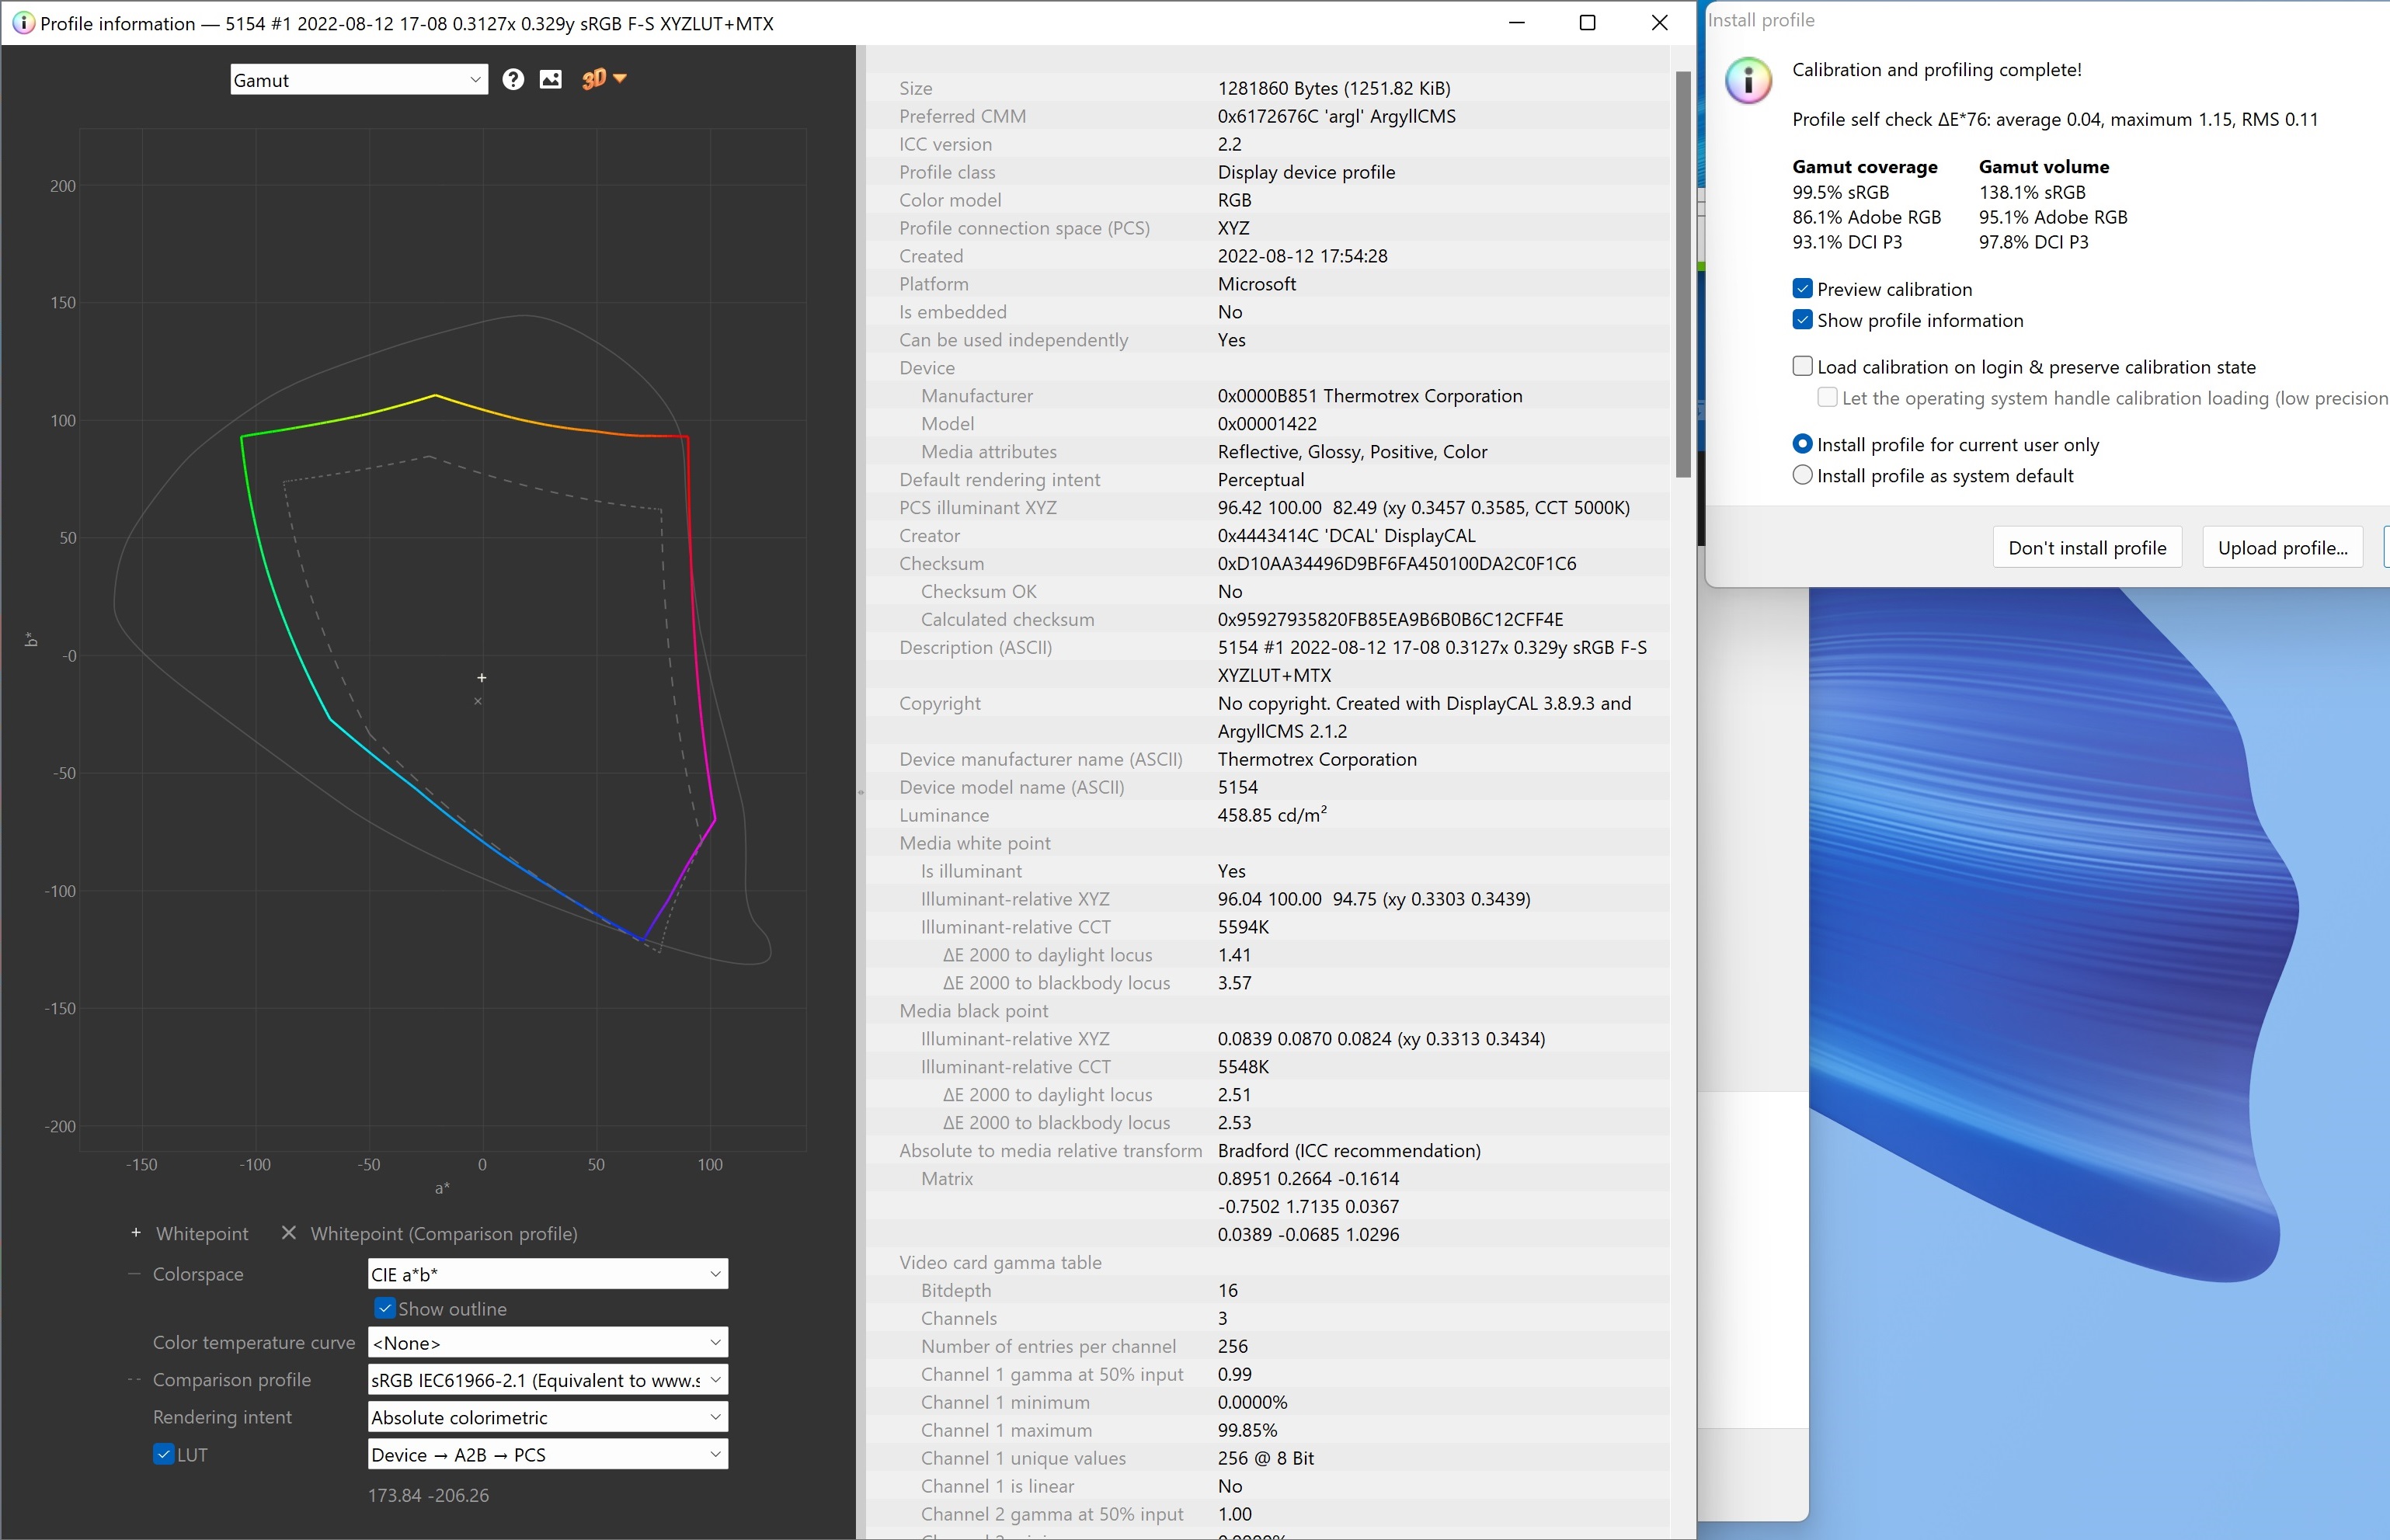Open the Comparison profile sRGB dropdown

click(x=547, y=1380)
